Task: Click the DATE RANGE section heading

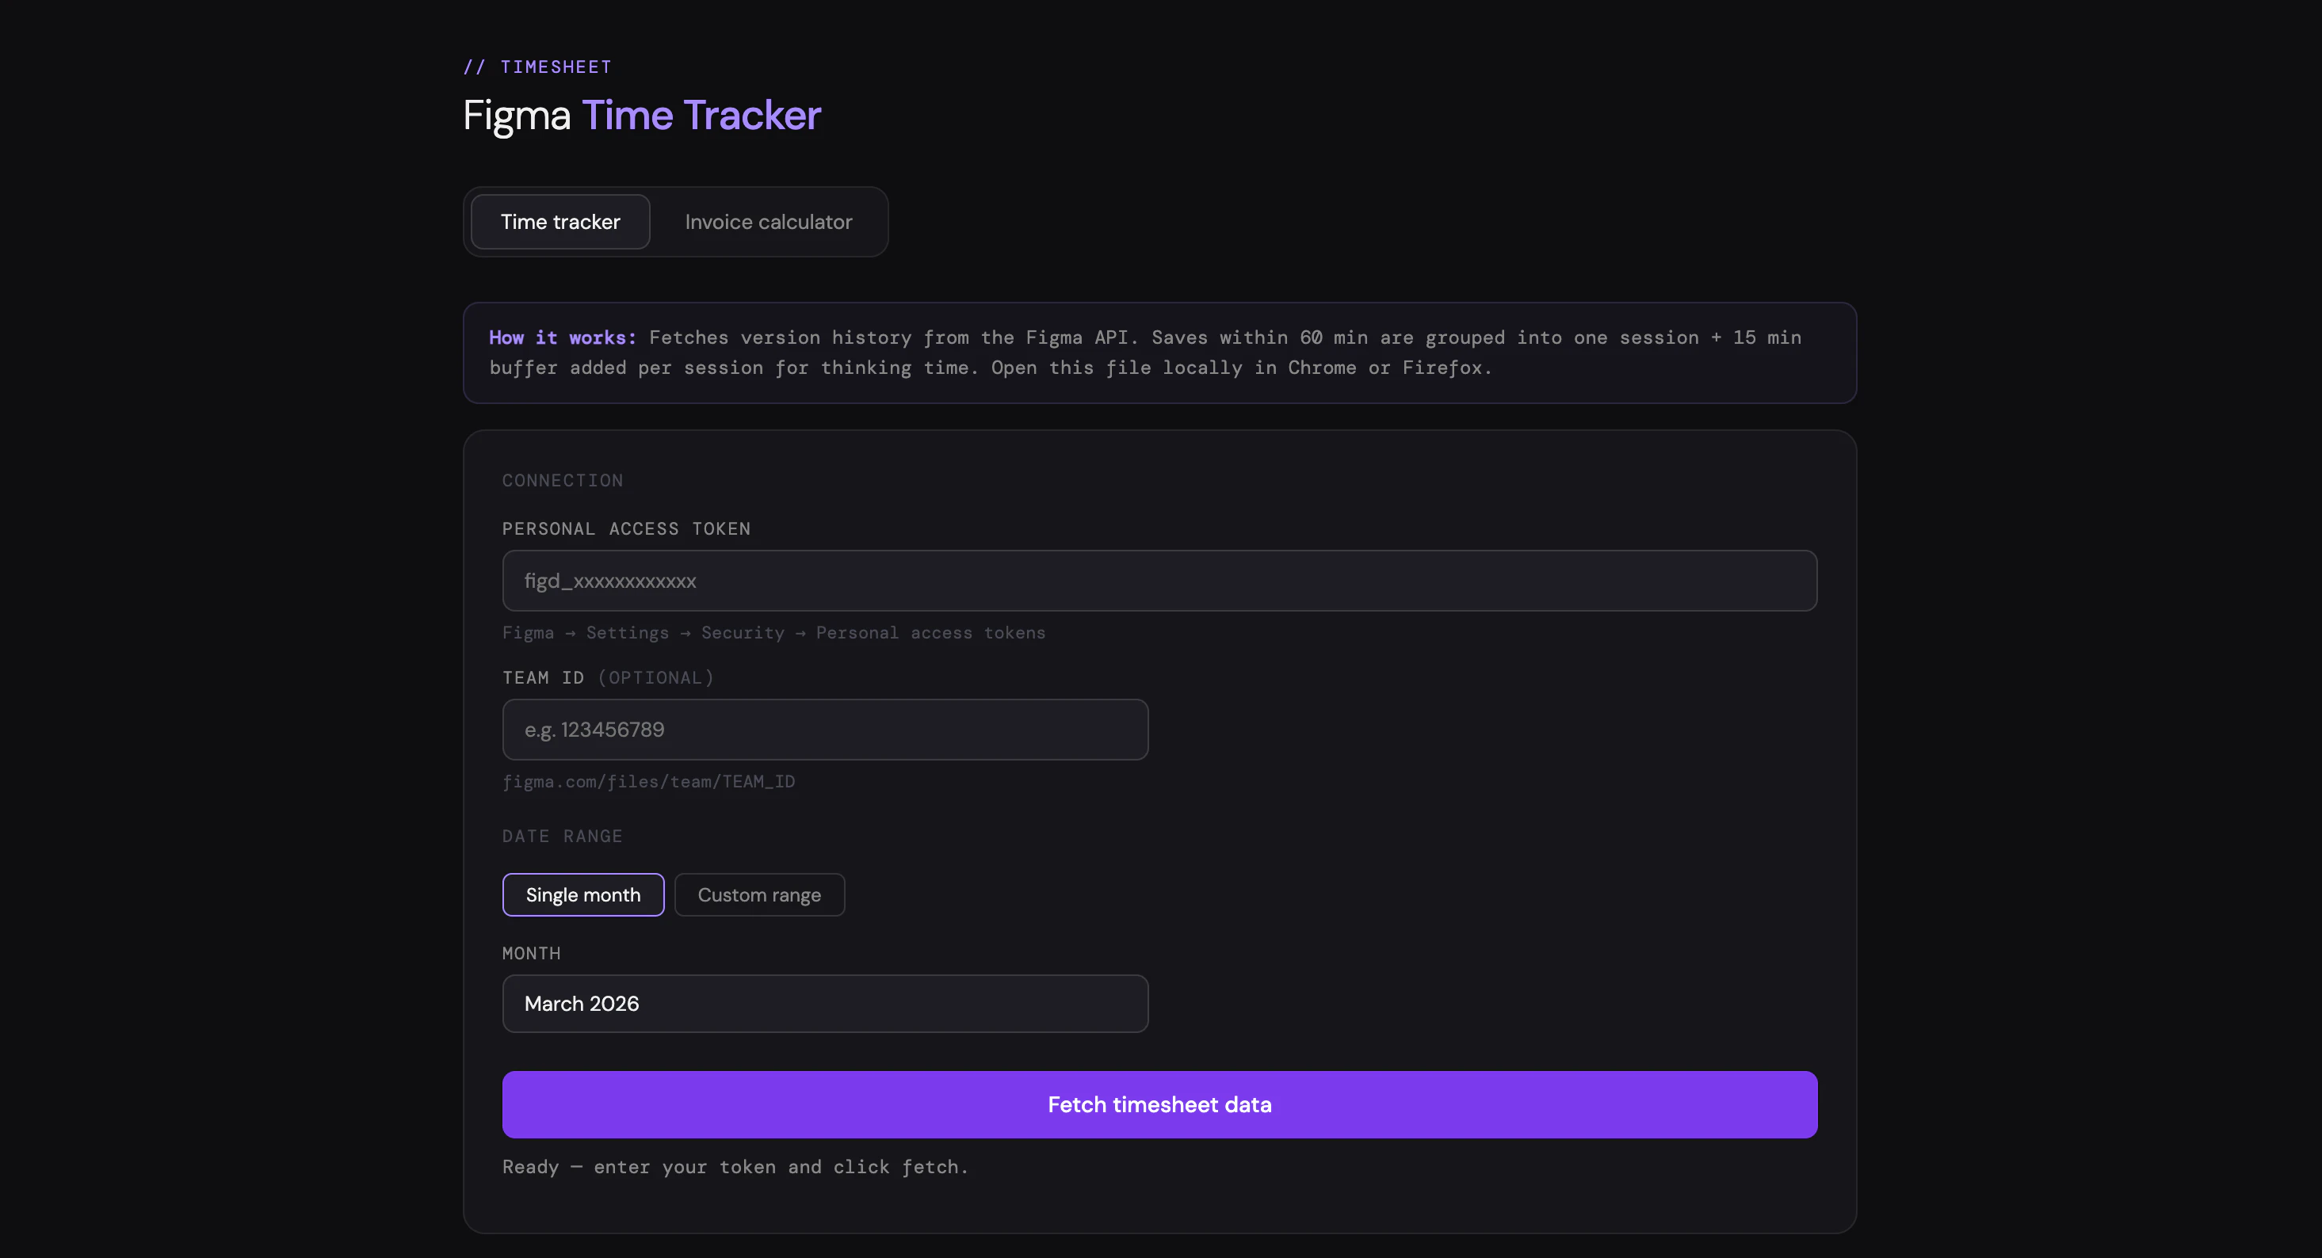Action: click(563, 837)
